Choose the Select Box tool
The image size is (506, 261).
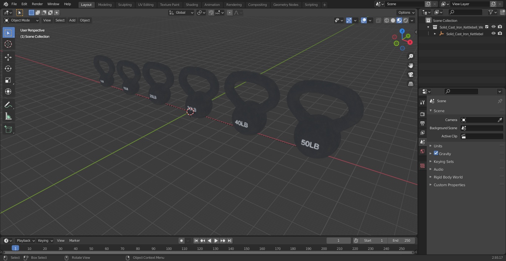coord(8,33)
